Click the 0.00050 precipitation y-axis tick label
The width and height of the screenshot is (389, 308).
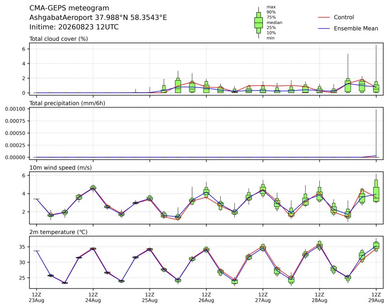15,133
